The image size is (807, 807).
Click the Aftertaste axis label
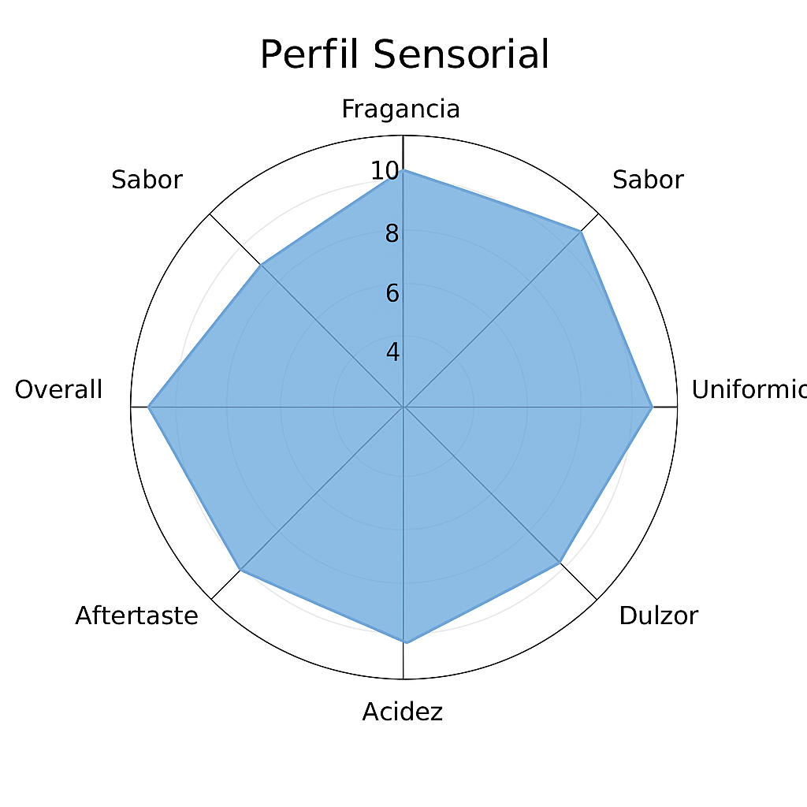coord(137,615)
